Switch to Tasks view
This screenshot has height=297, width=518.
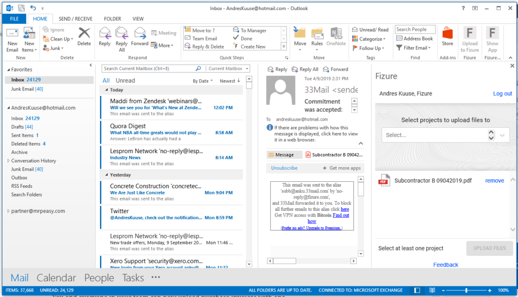click(133, 278)
